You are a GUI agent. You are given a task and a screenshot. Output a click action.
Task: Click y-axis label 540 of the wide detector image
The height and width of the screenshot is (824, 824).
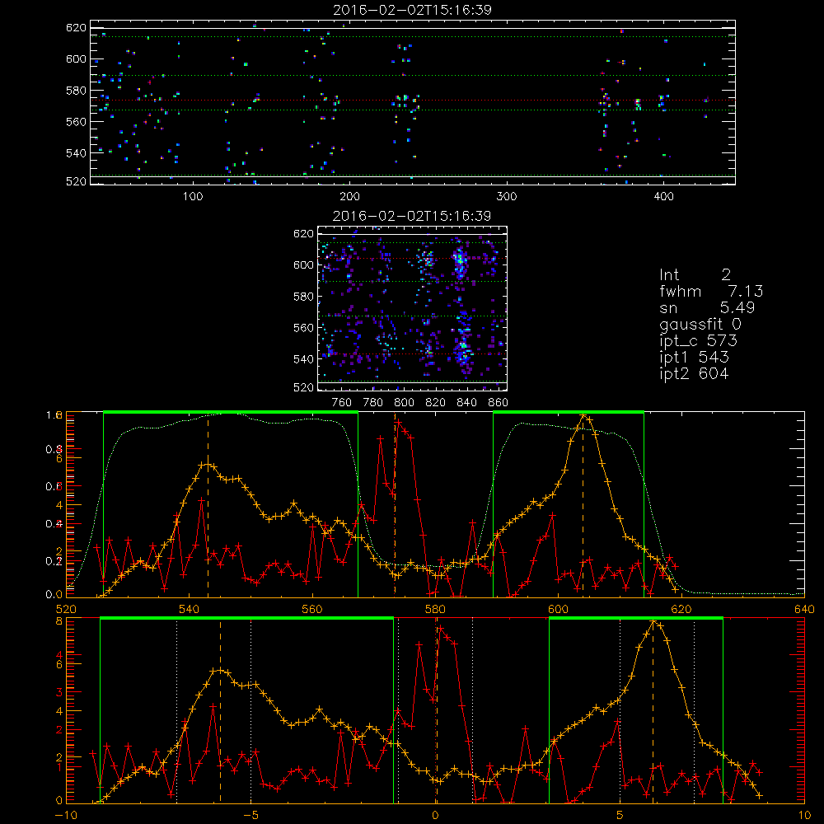(x=76, y=153)
